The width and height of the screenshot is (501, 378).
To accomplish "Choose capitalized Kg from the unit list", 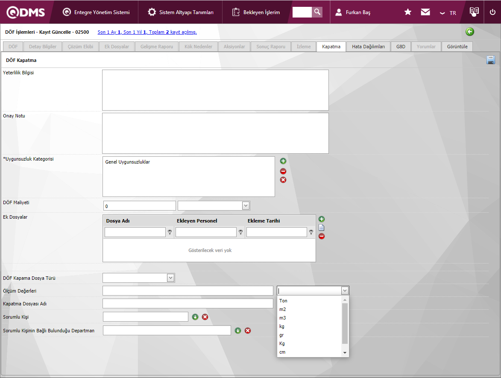I will (309, 343).
